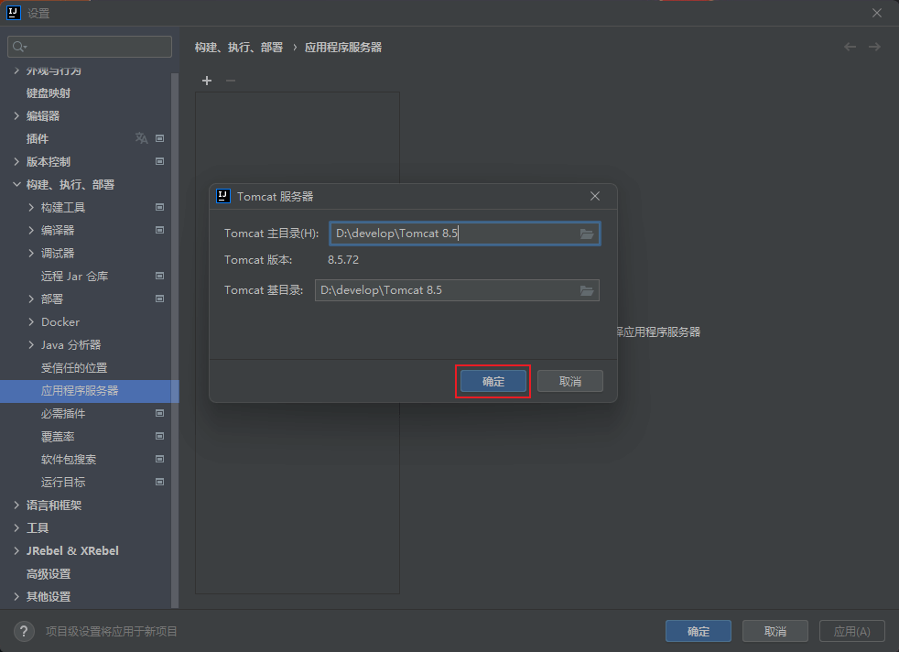
Task: Open the help question mark icon
Action: pos(24,631)
